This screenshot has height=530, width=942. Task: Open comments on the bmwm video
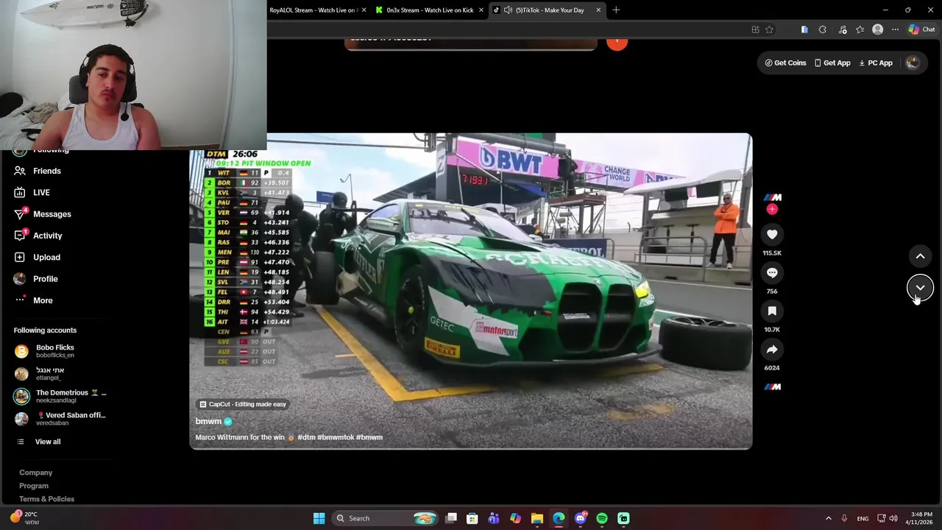click(772, 273)
